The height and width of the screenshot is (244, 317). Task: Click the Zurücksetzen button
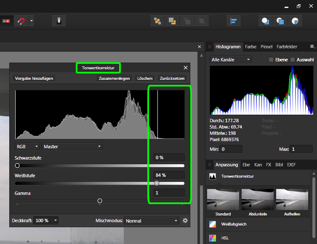coord(171,78)
